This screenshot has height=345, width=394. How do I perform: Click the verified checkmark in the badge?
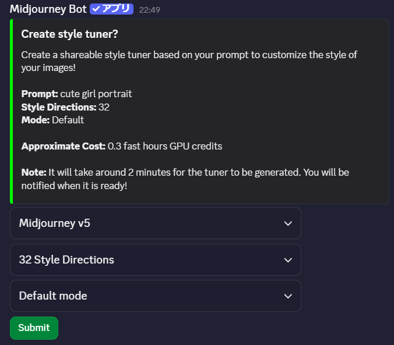[96, 9]
